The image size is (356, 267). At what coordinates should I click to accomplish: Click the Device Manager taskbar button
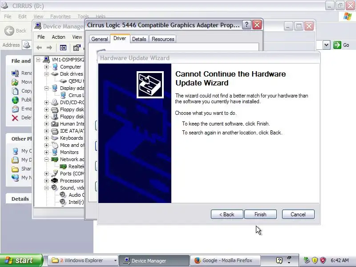coord(154,260)
